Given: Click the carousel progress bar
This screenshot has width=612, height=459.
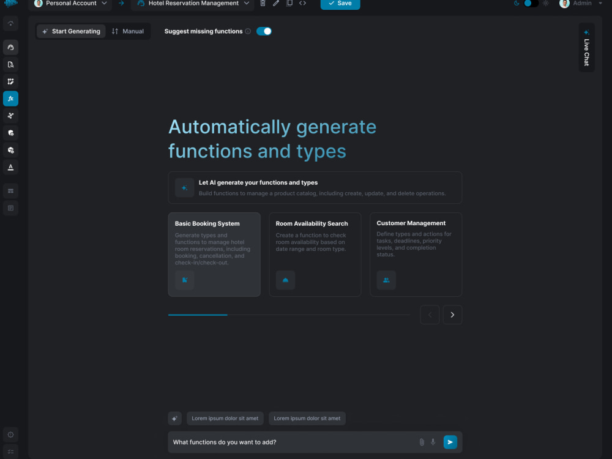Looking at the screenshot, I should coord(289,315).
